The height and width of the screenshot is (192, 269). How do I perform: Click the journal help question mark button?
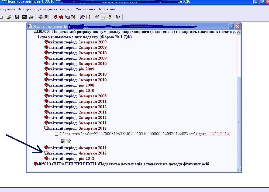[x=231, y=26]
